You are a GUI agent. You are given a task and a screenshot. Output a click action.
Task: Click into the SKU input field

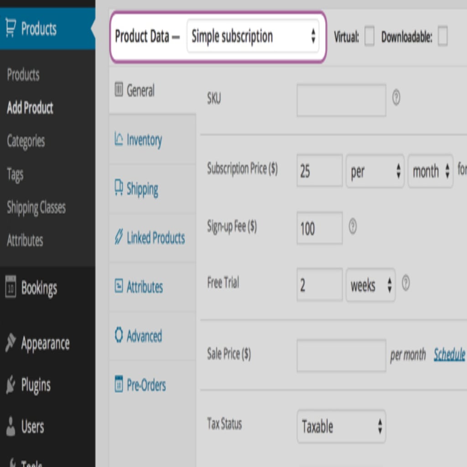click(341, 100)
